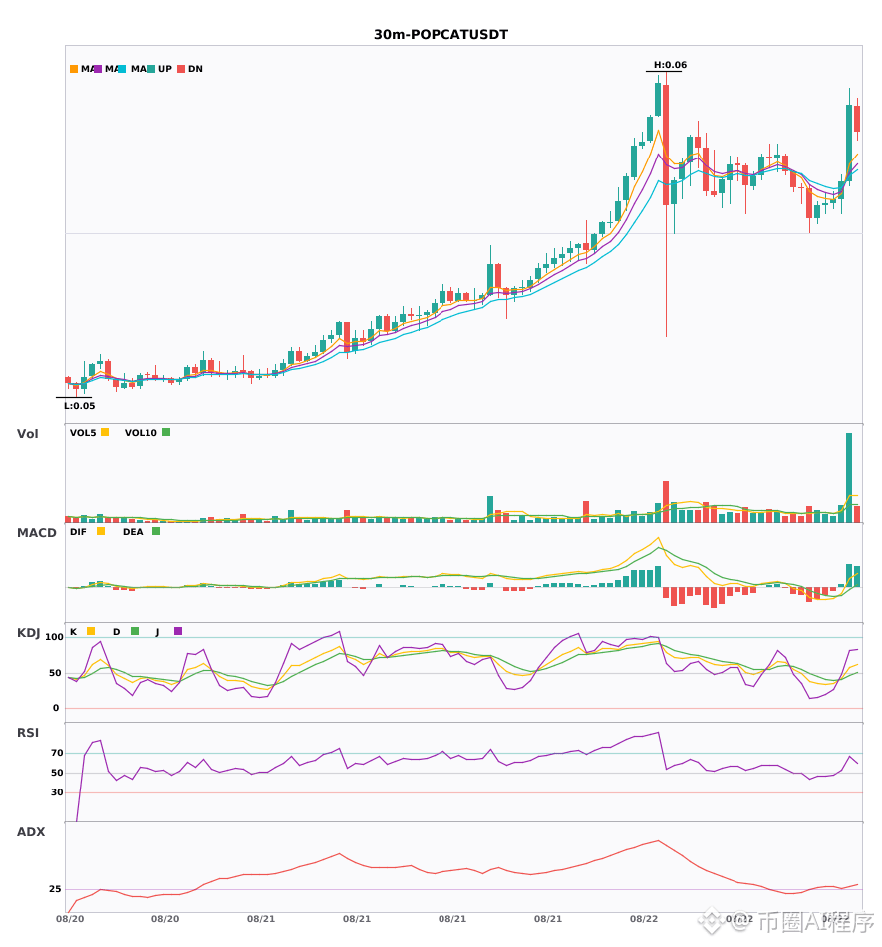Click the L:0.05 low price label
882x947 pixels.
pyautogui.click(x=80, y=406)
